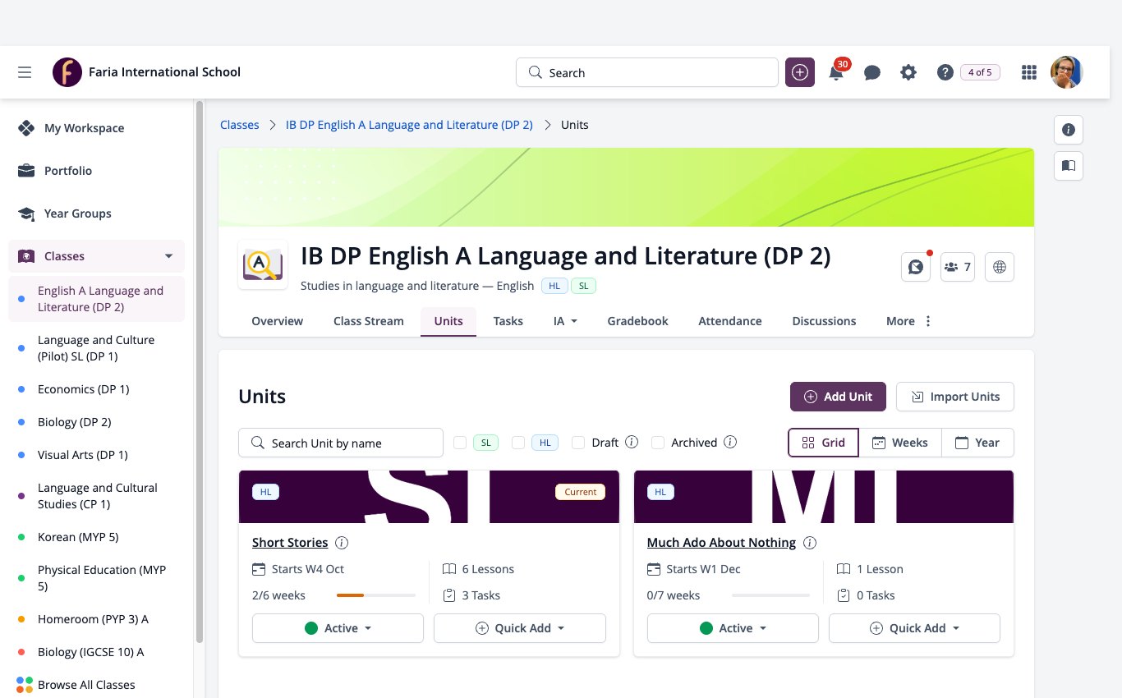Screen dimensions: 1122x698
Task: Open the More tab menu
Action: [x=909, y=321]
